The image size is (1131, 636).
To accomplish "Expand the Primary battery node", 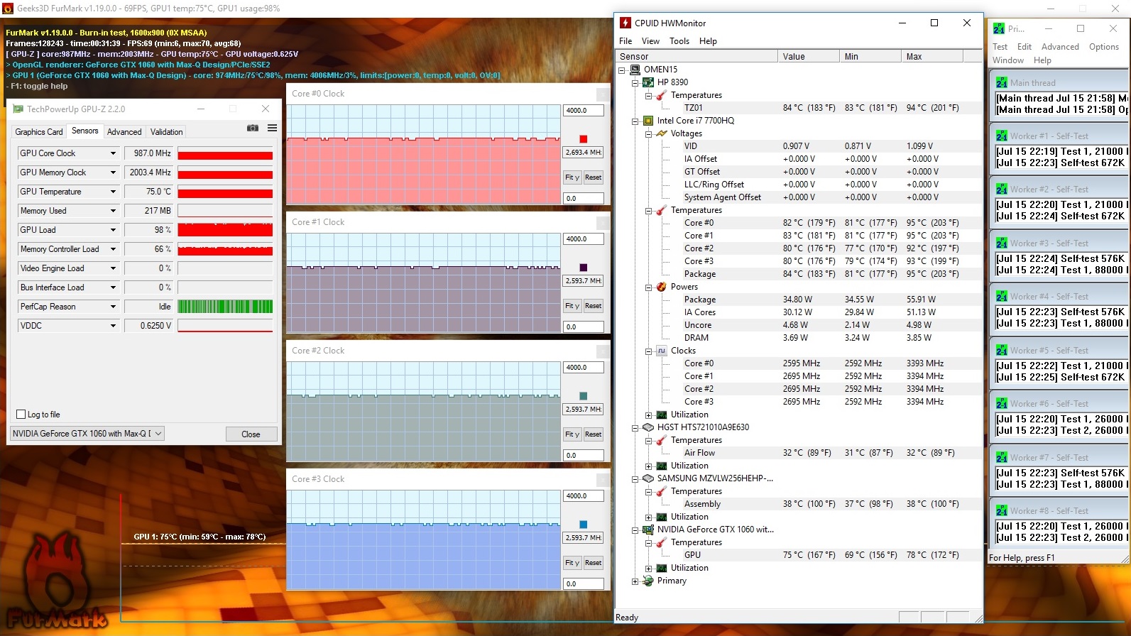I will (635, 581).
